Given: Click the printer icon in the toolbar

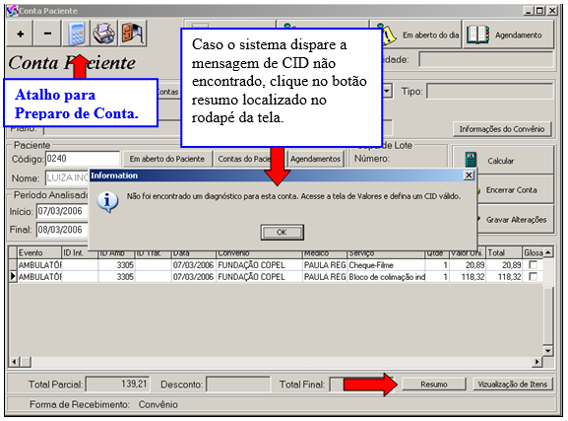Looking at the screenshot, I should pyautogui.click(x=103, y=34).
